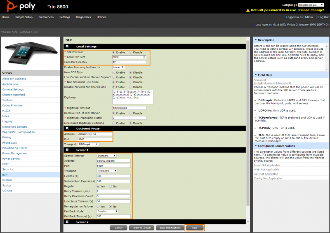This screenshot has height=233, width=330.
Task: Open the Diagnostics menu
Action: 83,17
